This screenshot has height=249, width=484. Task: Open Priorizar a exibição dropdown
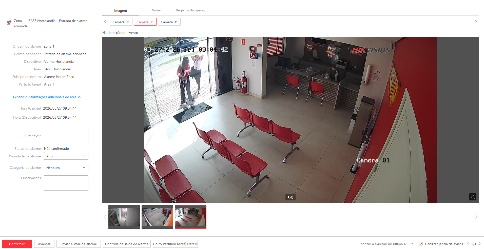tap(385, 244)
